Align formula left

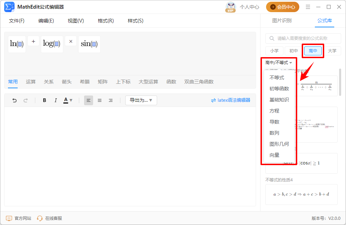click(89, 100)
